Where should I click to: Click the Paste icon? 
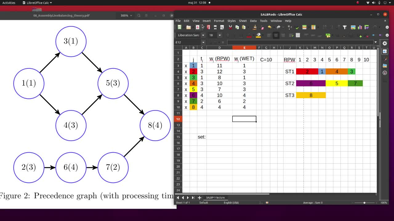(243, 27)
